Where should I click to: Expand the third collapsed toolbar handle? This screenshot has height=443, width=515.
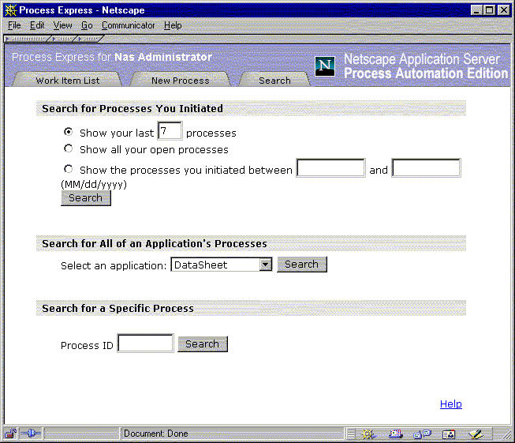coord(89,39)
